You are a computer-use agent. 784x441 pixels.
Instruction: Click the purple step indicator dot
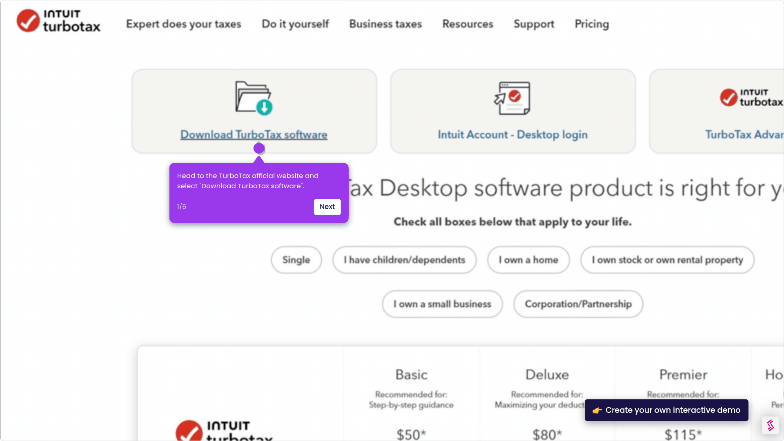click(x=259, y=148)
